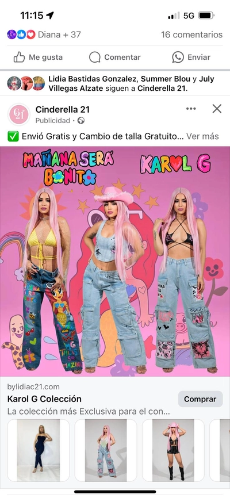The width and height of the screenshot is (230, 498).
Task: Open the Cinderella 21 page name
Action: (63, 110)
